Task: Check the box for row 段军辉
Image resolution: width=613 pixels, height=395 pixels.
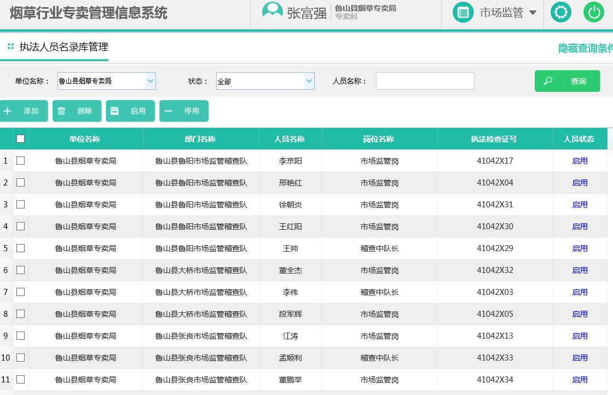Action: click(21, 313)
